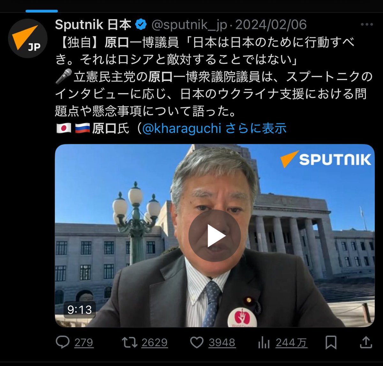Viewport: 383px width, 366px height.
Task: Toggle the like heart icon
Action: [x=197, y=342]
